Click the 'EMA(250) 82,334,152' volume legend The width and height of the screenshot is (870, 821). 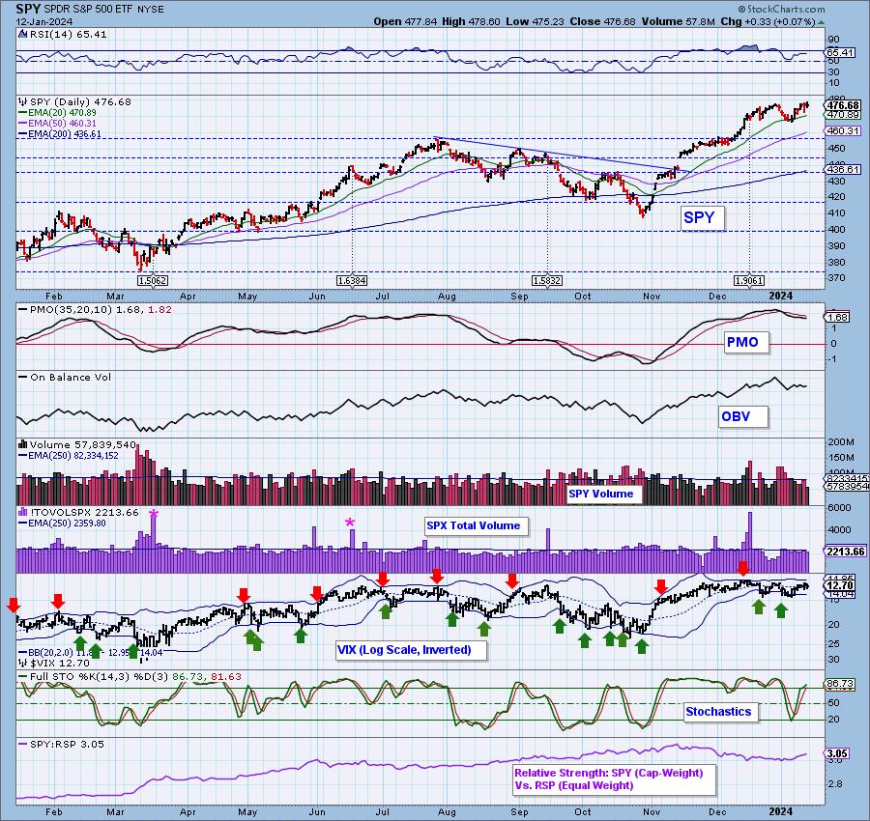coord(69,455)
